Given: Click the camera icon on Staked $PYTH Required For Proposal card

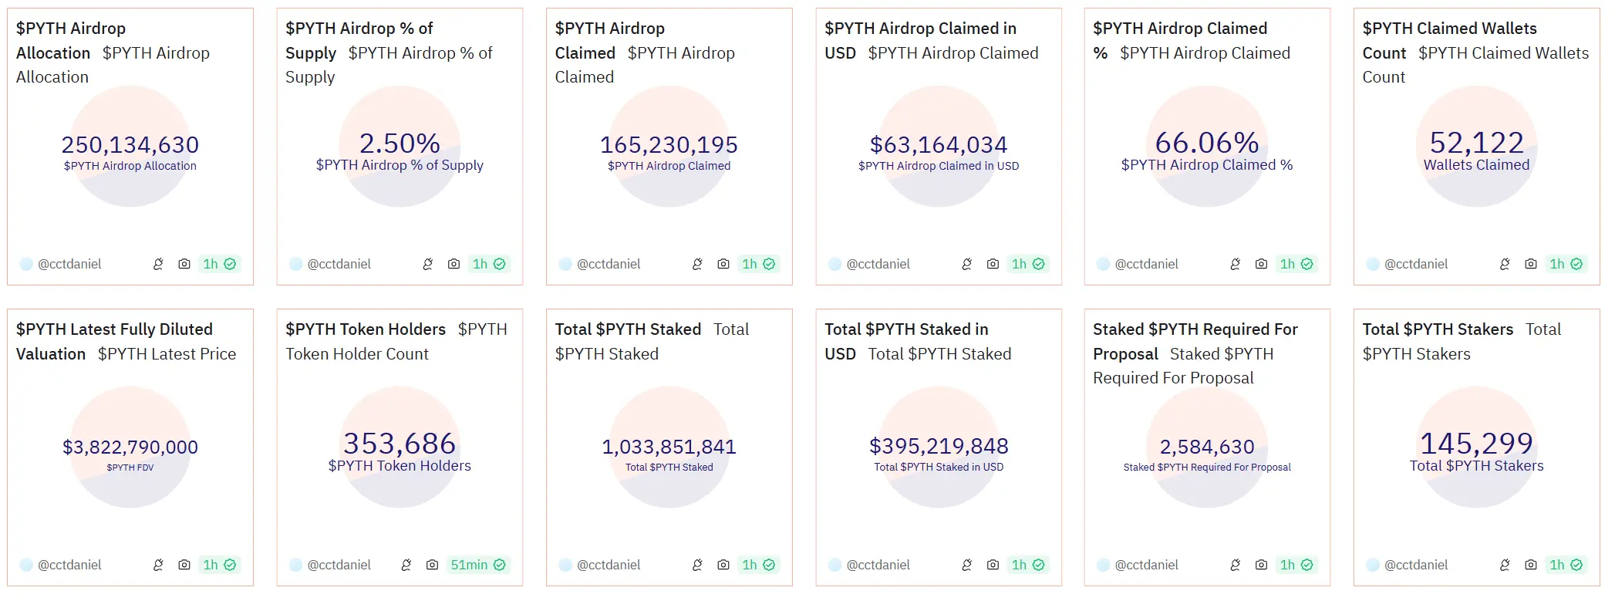Looking at the screenshot, I should point(1260,565).
